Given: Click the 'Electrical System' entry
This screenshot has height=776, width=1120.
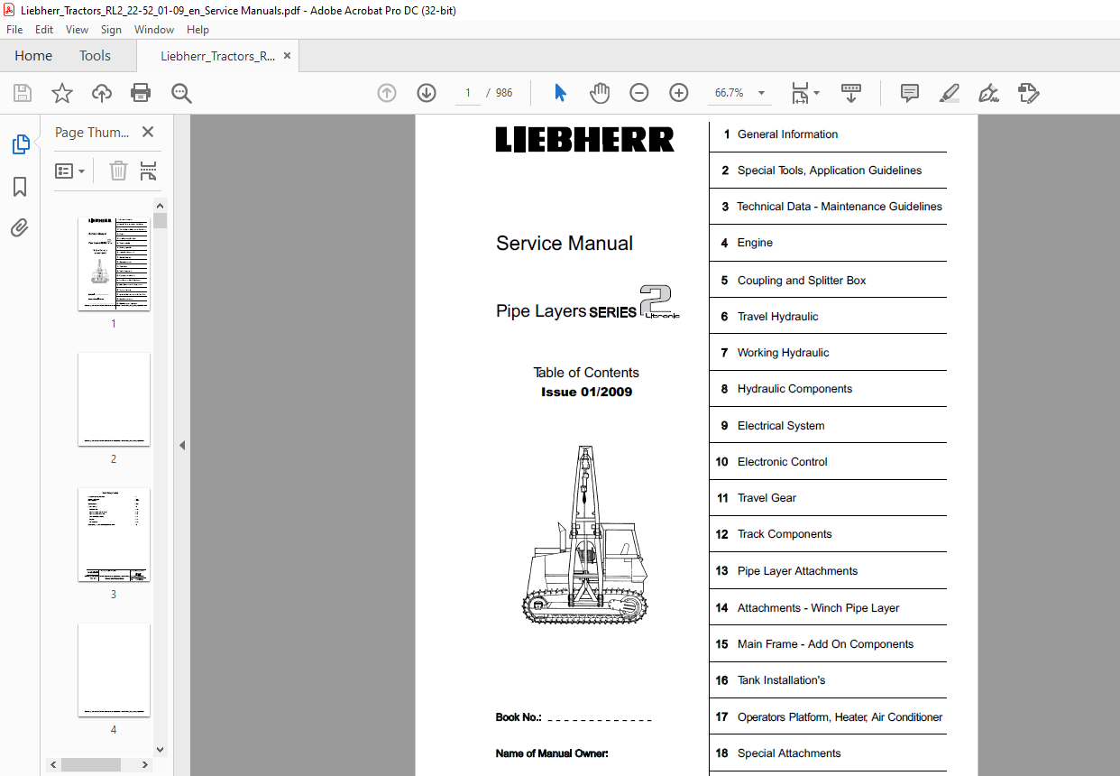Looking at the screenshot, I should coord(781,426).
